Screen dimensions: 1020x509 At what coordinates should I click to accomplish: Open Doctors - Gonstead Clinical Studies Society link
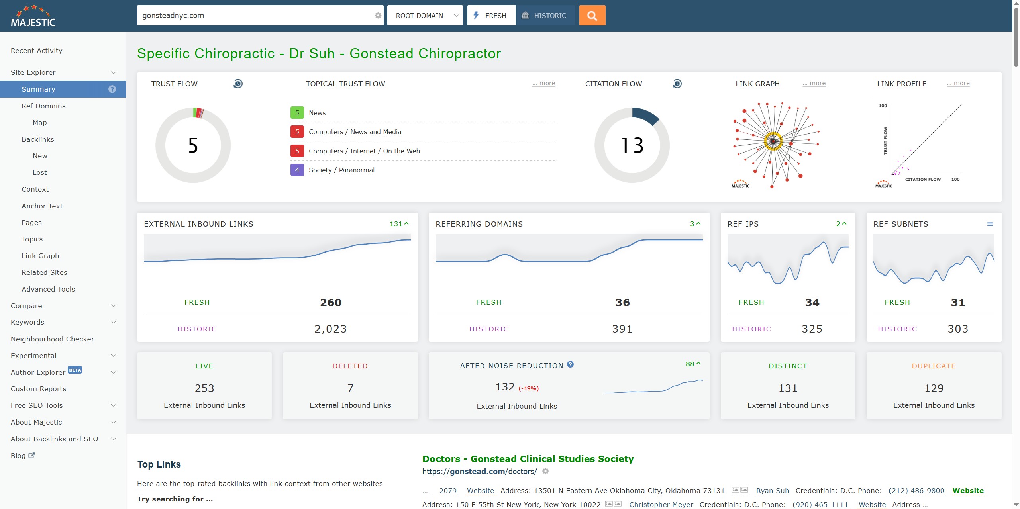(528, 459)
